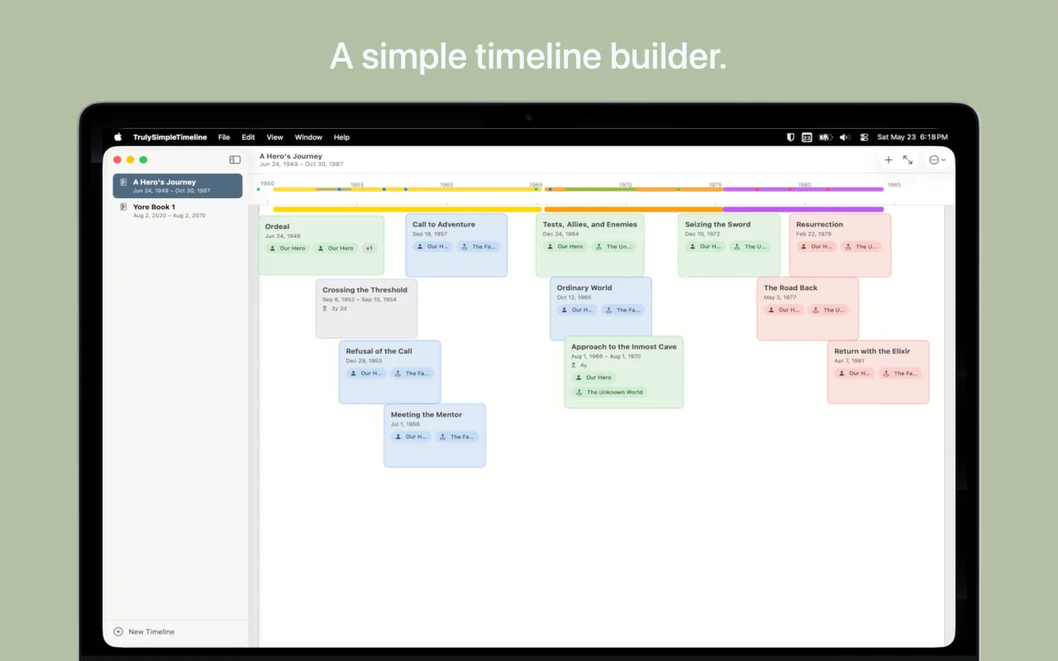Click The Fa… tag on Ordinary World card
The height and width of the screenshot is (661, 1058).
pyautogui.click(x=622, y=310)
